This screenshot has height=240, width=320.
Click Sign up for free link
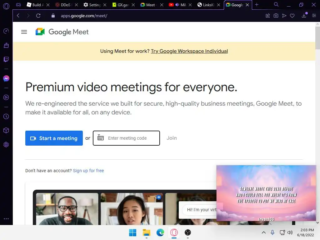tap(88, 171)
